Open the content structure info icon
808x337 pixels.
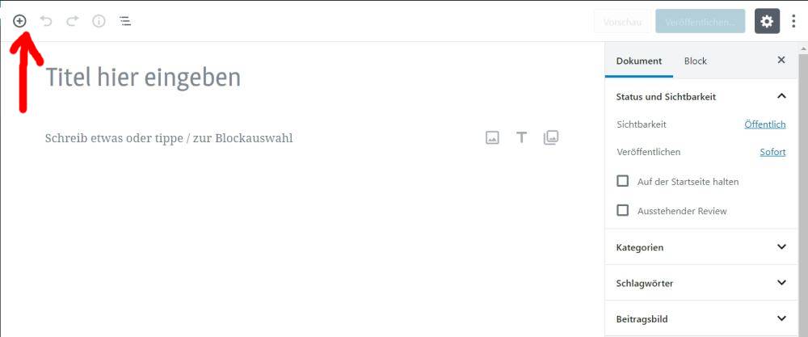pyautogui.click(x=99, y=21)
